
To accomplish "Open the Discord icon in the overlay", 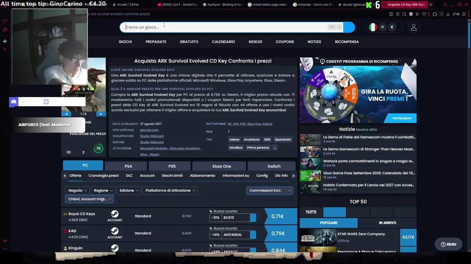I will point(14,102).
